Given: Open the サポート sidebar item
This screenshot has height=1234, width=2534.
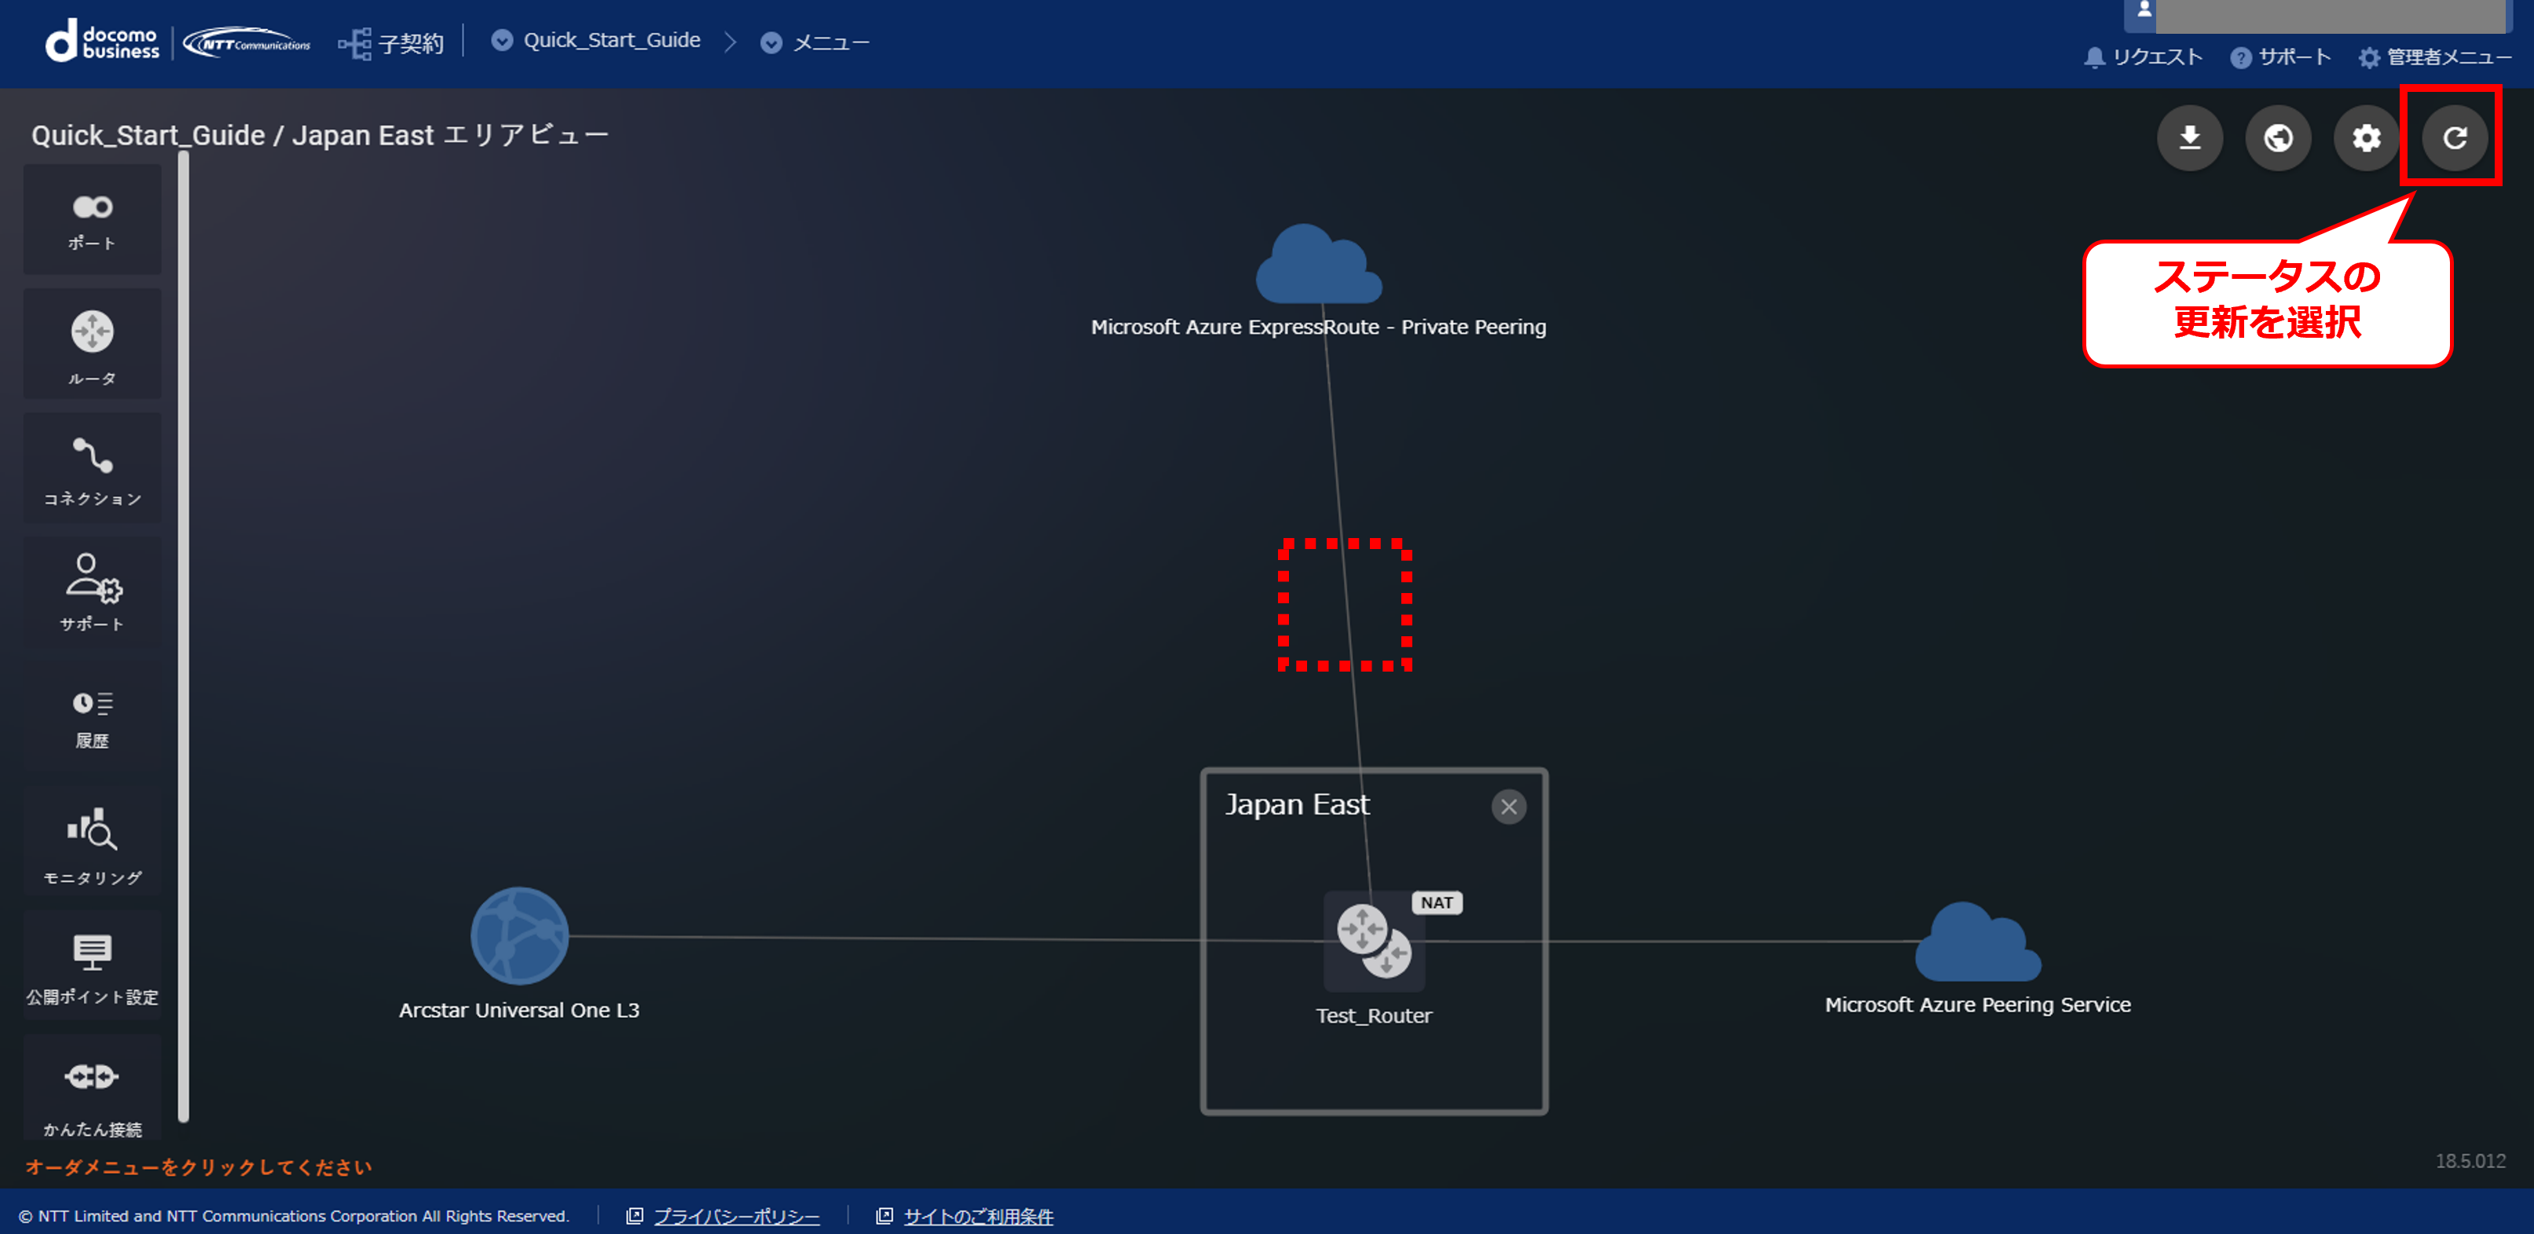Looking at the screenshot, I should [x=93, y=592].
